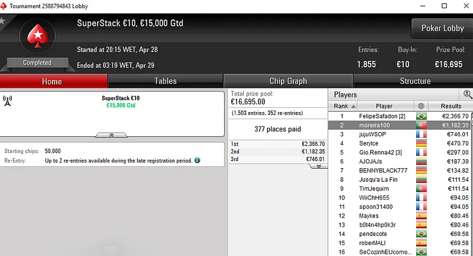The height and width of the screenshot is (256, 473).
Task: Click the broadcast antenna icon beside SuperStack
Action: coord(8,101)
